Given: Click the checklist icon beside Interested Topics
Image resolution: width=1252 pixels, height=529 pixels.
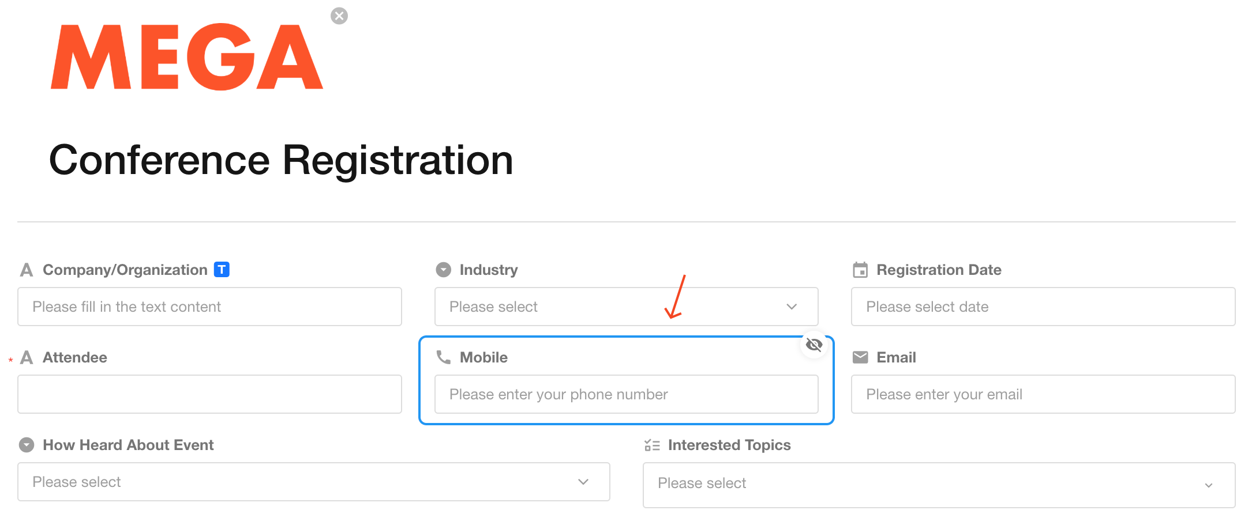Looking at the screenshot, I should [652, 445].
